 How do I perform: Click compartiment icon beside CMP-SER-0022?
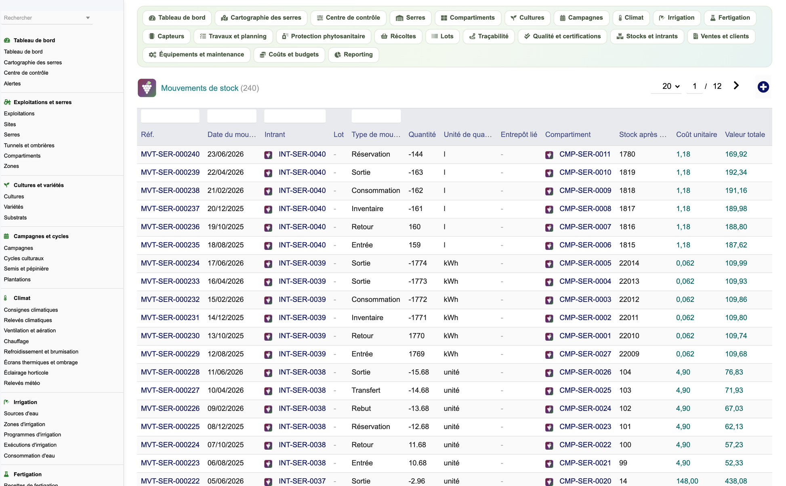point(549,446)
